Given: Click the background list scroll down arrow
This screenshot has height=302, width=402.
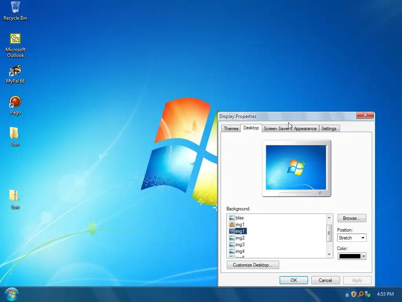Looking at the screenshot, I should 329,254.
